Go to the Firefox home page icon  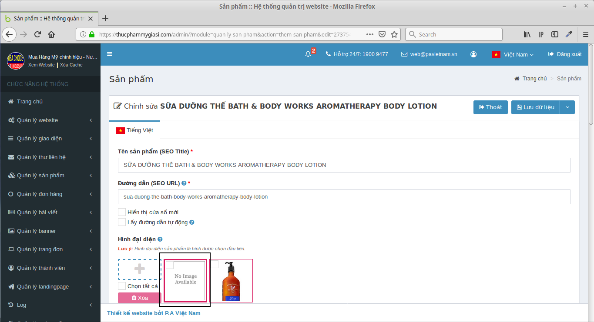tap(51, 34)
